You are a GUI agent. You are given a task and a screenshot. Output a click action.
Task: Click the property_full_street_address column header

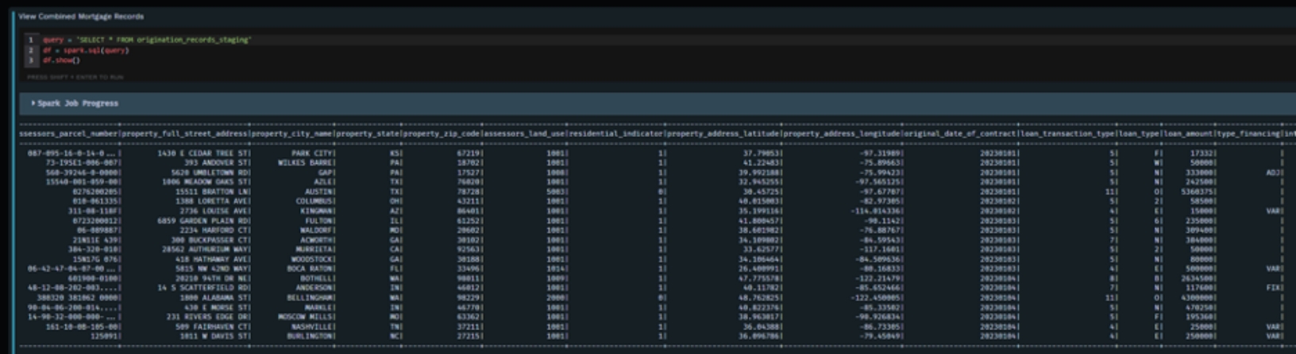tap(185, 134)
